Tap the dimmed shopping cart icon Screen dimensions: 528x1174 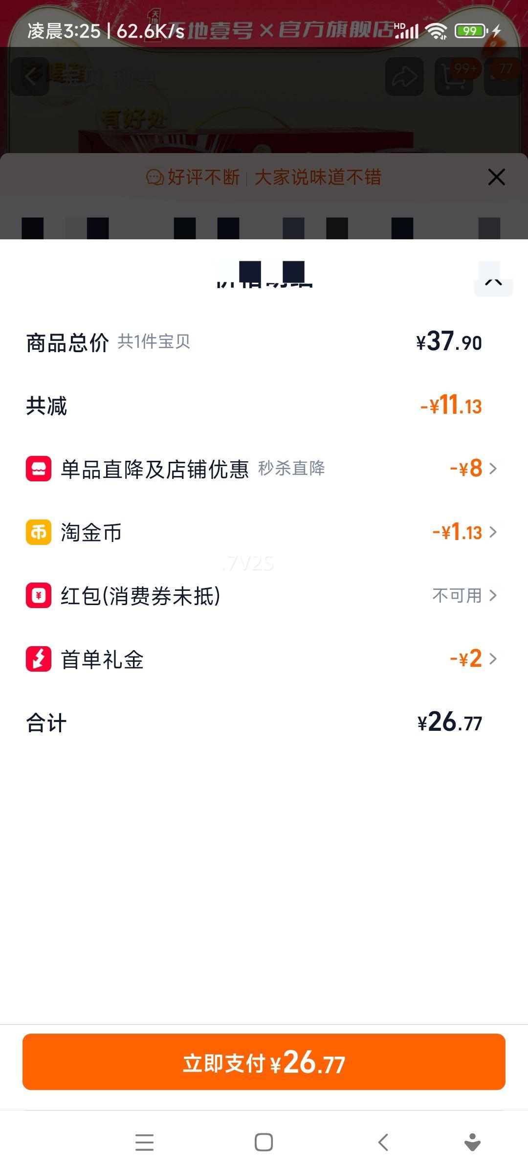point(453,77)
